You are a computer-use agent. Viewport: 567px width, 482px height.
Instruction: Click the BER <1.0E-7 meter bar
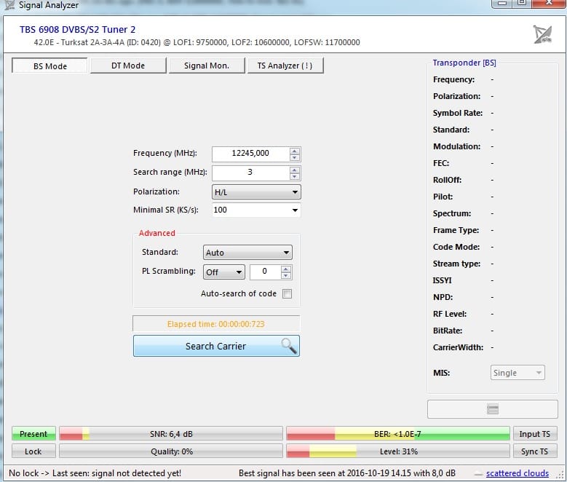398,434
